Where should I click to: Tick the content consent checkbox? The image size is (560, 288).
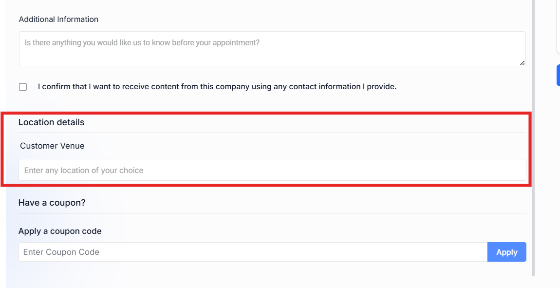click(23, 87)
